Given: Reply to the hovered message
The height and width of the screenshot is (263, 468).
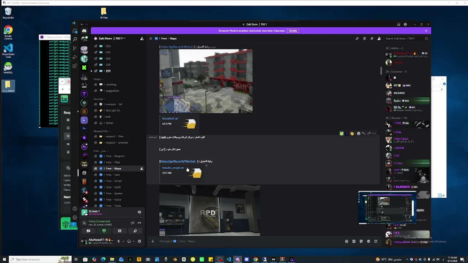Looking at the screenshot, I should coord(363,134).
